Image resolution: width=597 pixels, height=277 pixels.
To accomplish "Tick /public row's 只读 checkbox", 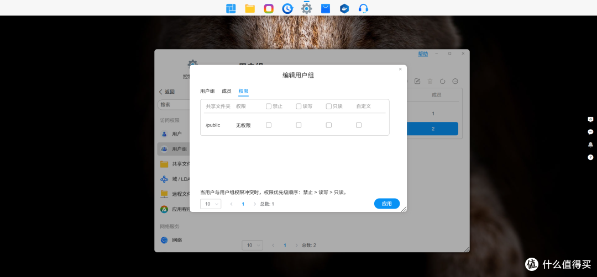I will pos(328,125).
